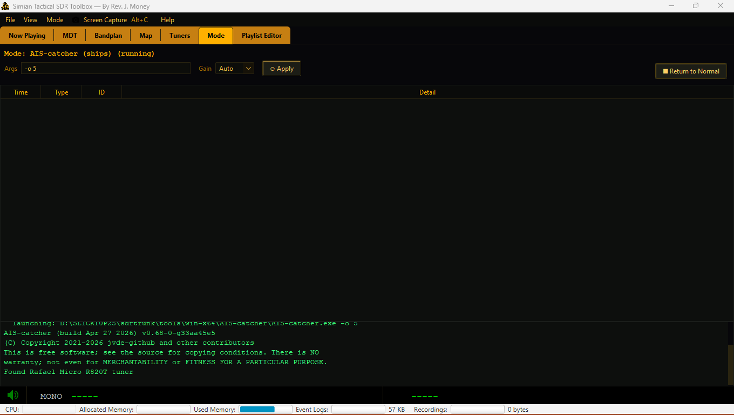Image resolution: width=734 pixels, height=415 pixels.
Task: Click the MERCHANTABILITY warranty log line
Action: pos(166,362)
